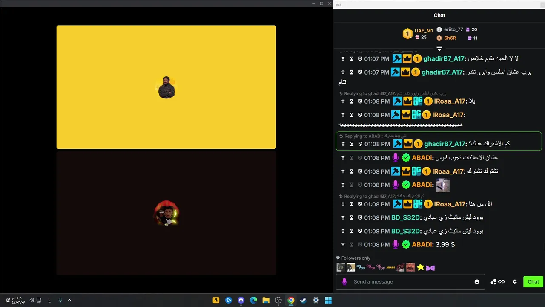Image resolution: width=545 pixels, height=307 pixels.
Task: Open Discord from the taskbar
Action: tap(241, 300)
